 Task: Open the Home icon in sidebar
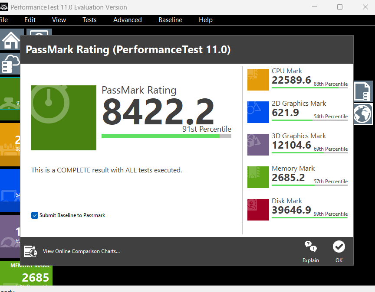click(x=10, y=40)
